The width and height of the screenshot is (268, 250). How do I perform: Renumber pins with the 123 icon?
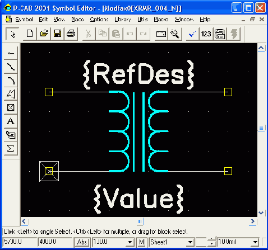(x=206, y=34)
